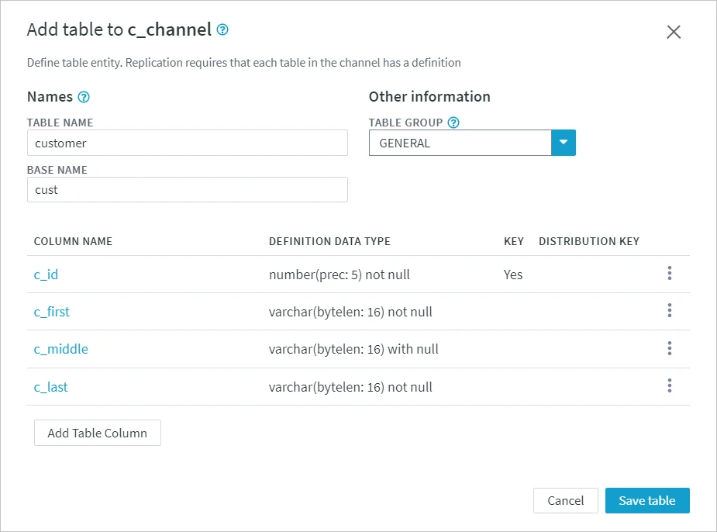Close the Add table dialog
The width and height of the screenshot is (717, 532).
[x=673, y=32]
